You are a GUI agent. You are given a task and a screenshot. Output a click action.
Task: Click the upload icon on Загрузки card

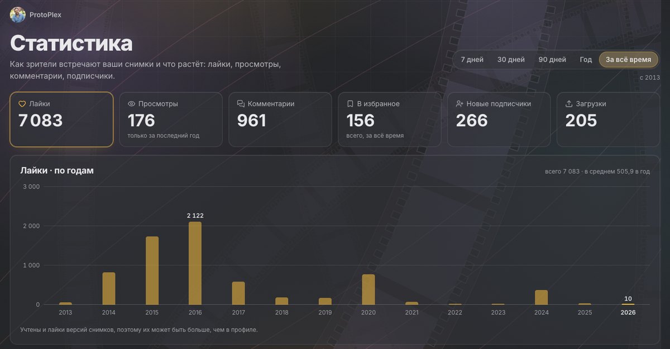(x=569, y=104)
